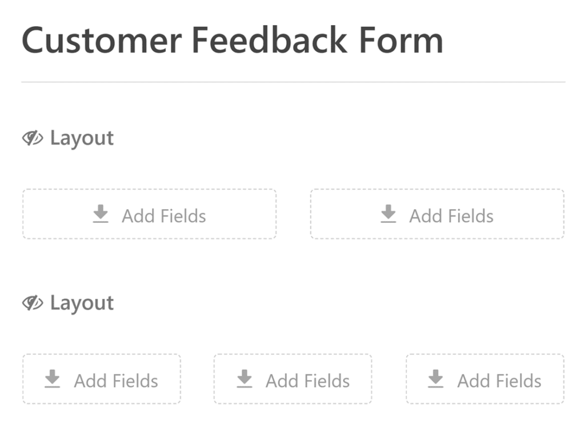
Task: Click empty space left of icon in two-column left zone
Action: pos(54,214)
